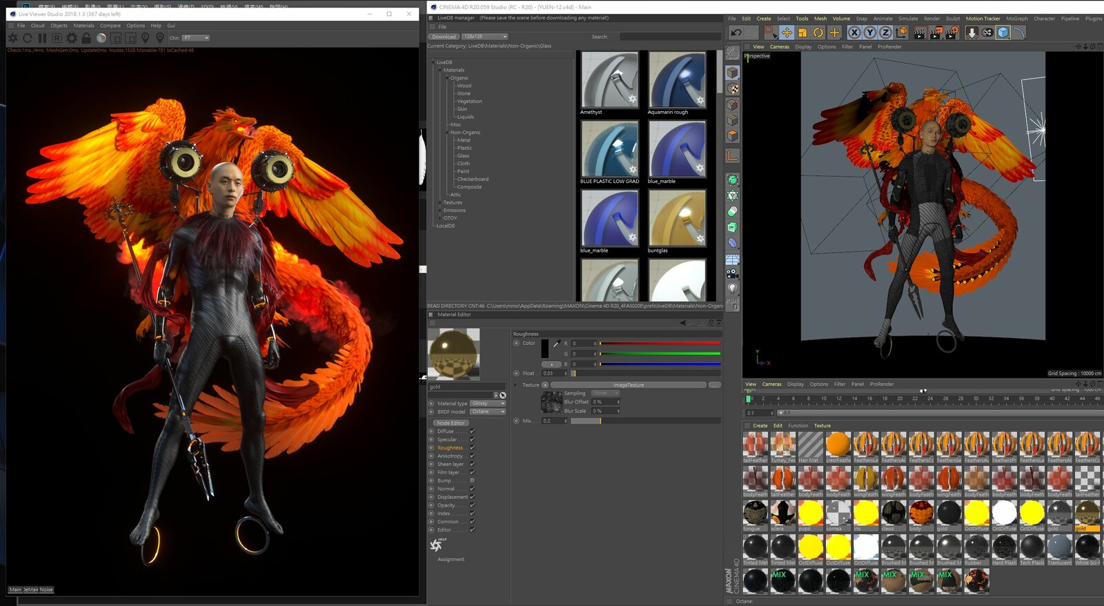Expand the Textures tree node in LiveDB
The image size is (1104, 606).
(440, 202)
